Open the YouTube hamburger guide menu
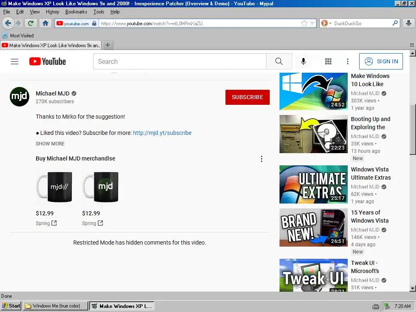This screenshot has height=312, width=416. click(15, 62)
